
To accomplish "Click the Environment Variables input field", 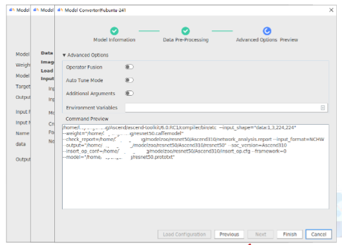I will pos(226,107).
